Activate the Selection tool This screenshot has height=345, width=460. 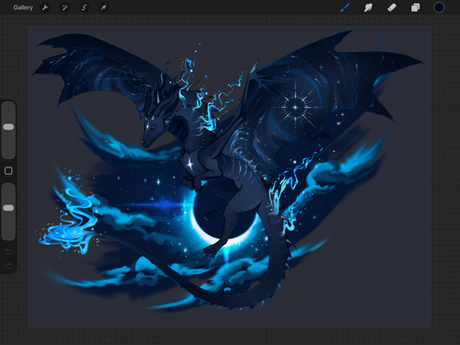point(84,7)
